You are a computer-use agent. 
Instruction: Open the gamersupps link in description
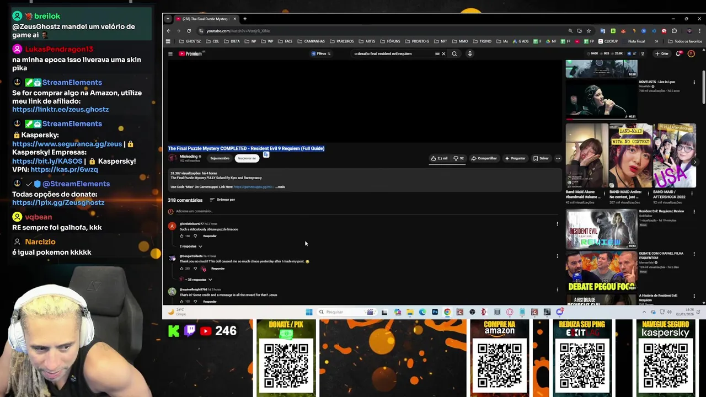click(254, 187)
